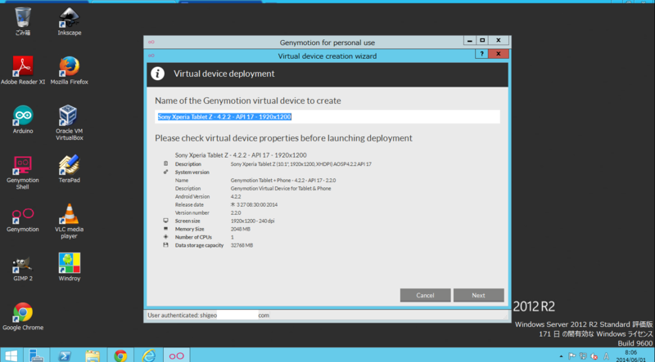Click the Screen size monitor icon
This screenshot has width=655, height=362.
165,221
